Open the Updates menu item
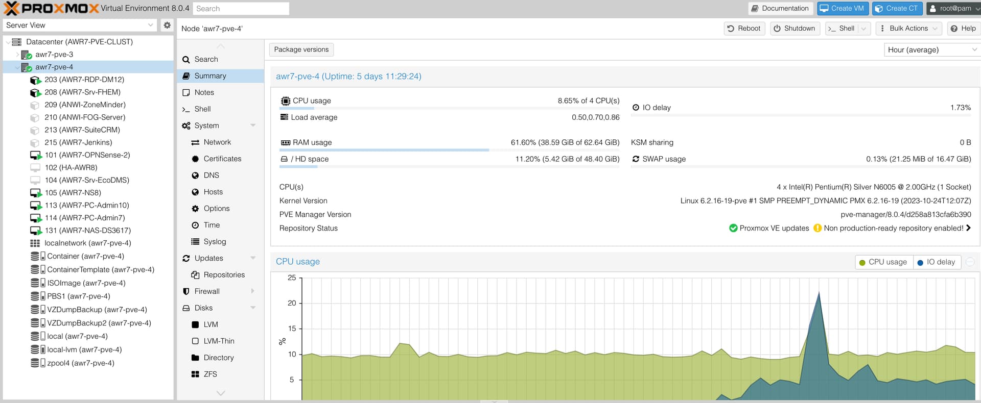 (x=220, y=258)
